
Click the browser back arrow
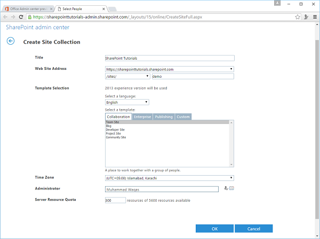pos(5,17)
